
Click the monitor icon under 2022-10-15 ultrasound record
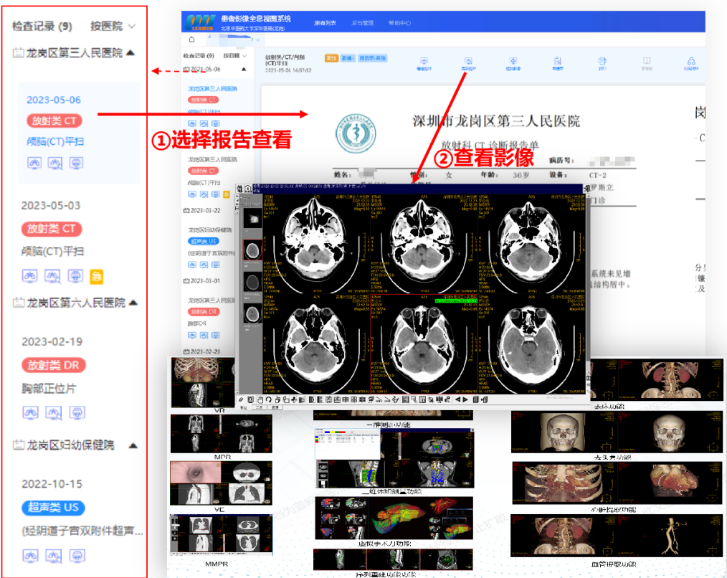[77, 554]
